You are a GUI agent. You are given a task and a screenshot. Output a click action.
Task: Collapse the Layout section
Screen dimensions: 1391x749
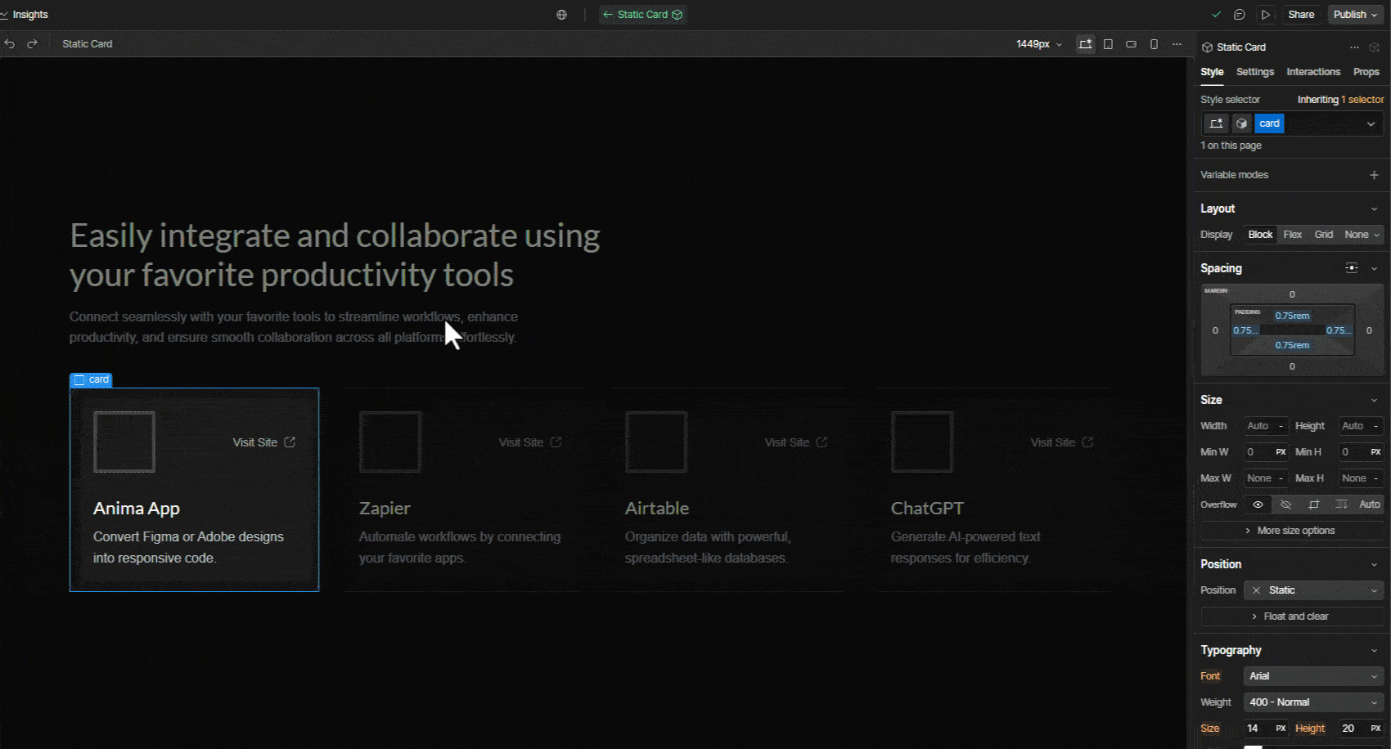(x=1374, y=209)
